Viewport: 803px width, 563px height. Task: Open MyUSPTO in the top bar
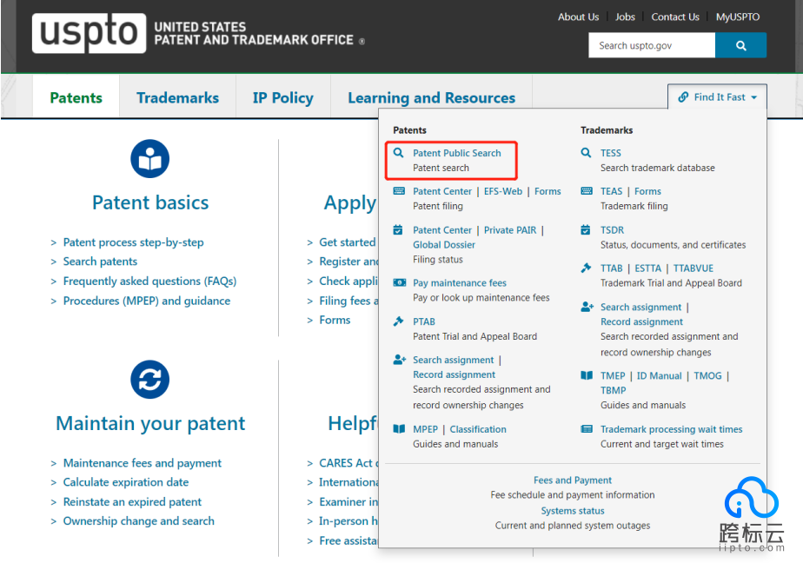tap(738, 17)
